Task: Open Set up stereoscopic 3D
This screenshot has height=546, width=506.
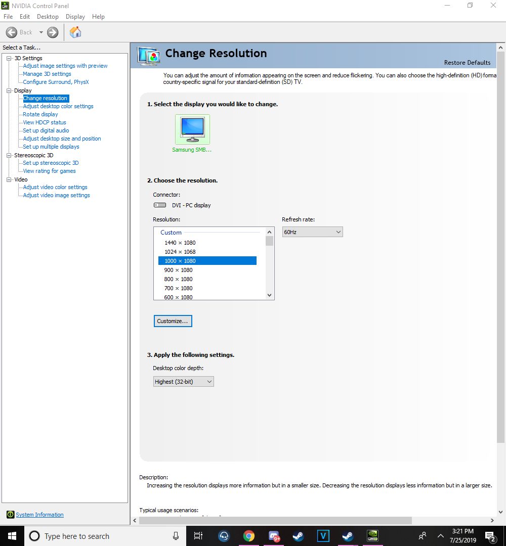Action: (x=51, y=163)
